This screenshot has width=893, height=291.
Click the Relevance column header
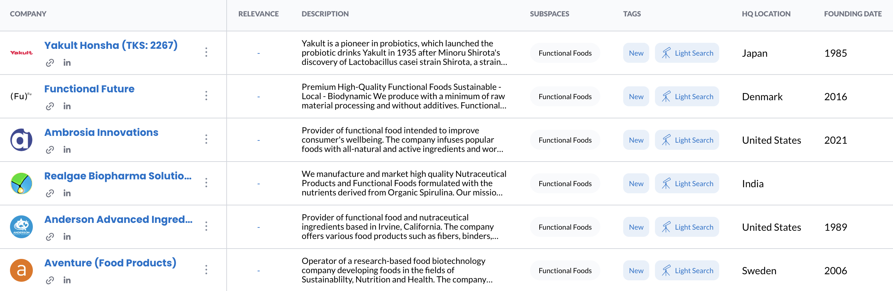(258, 14)
